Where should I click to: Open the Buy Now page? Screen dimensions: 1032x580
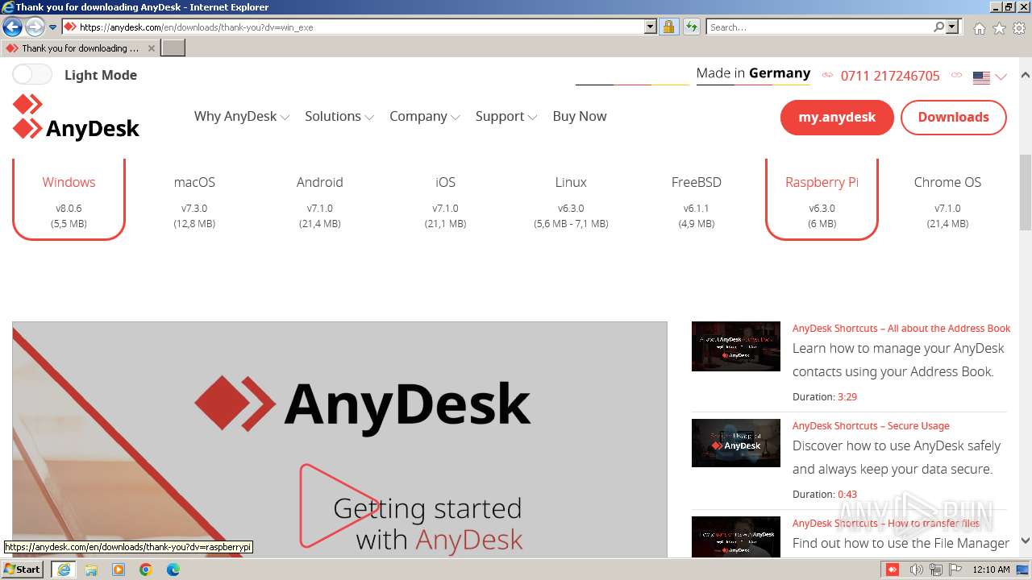580,116
